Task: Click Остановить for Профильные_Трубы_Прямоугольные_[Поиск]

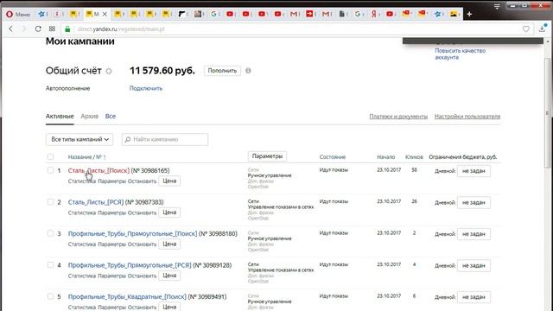Action: pyautogui.click(x=142, y=244)
